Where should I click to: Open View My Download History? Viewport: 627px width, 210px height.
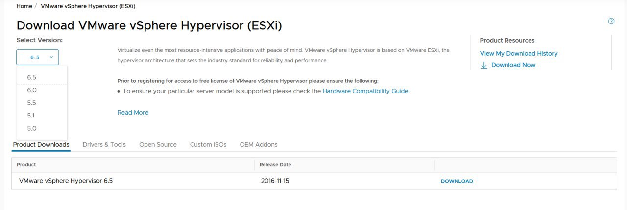519,54
